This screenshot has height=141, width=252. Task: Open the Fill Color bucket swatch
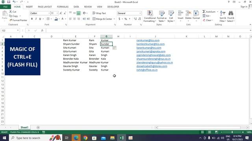pos(56,19)
